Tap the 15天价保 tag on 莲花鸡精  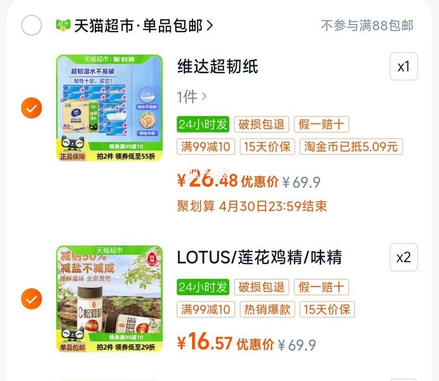point(327,309)
